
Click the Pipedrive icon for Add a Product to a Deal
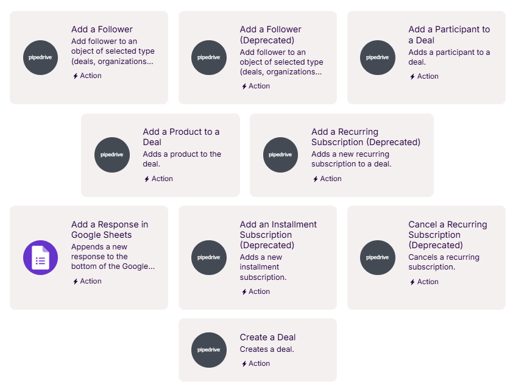pos(112,155)
